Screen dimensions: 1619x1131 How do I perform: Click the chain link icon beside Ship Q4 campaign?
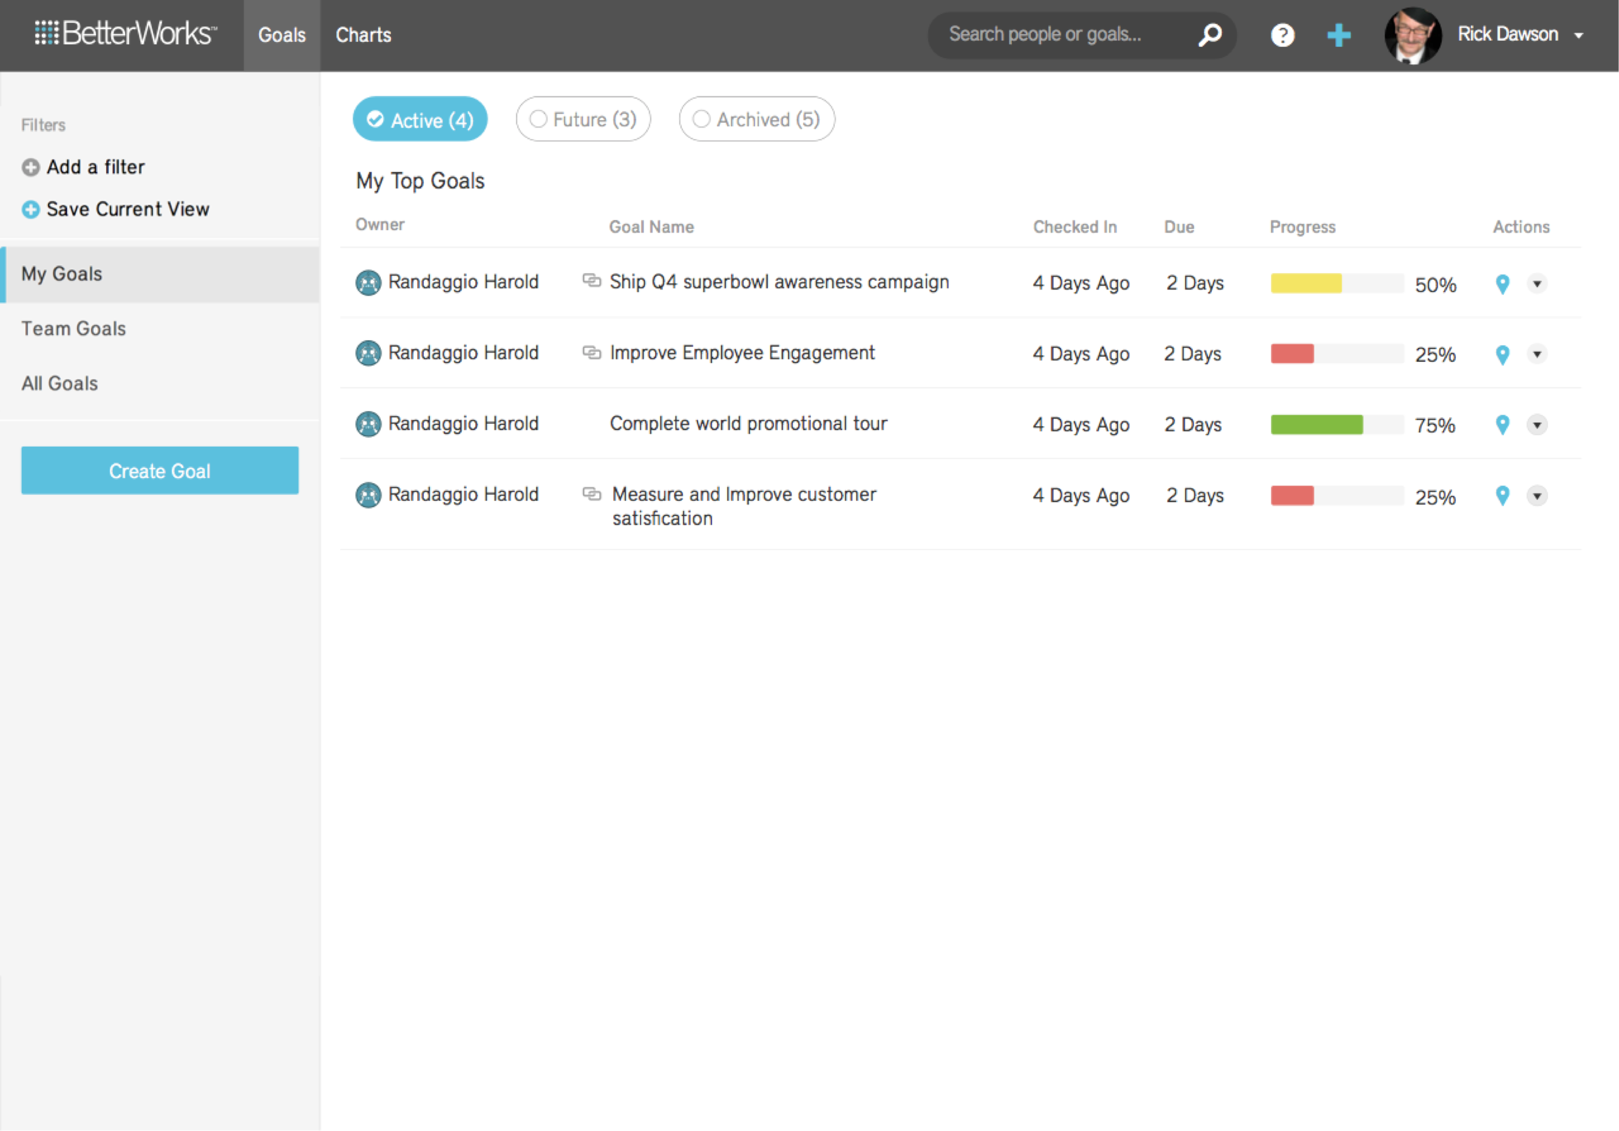click(592, 280)
